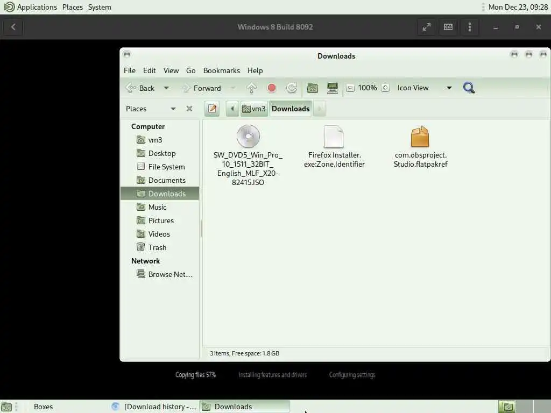551x413 pixels.
Task: Reset zoom via 100% label
Action: tap(368, 88)
